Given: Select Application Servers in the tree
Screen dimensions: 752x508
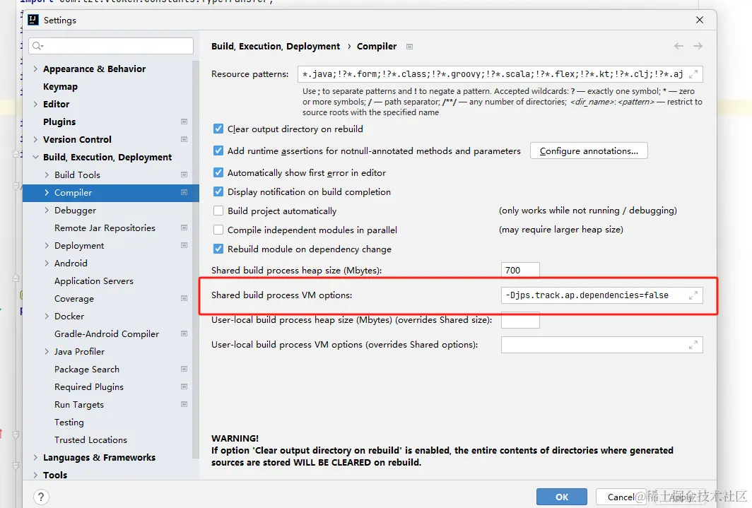Looking at the screenshot, I should [x=94, y=280].
